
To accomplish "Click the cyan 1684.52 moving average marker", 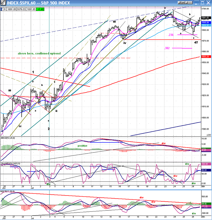I will click(x=206, y=25).
